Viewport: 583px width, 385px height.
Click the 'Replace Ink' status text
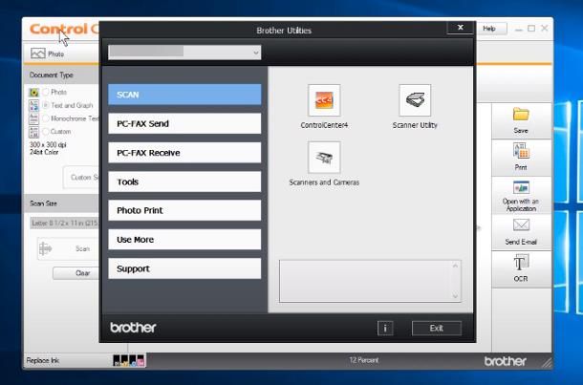pyautogui.click(x=42, y=360)
